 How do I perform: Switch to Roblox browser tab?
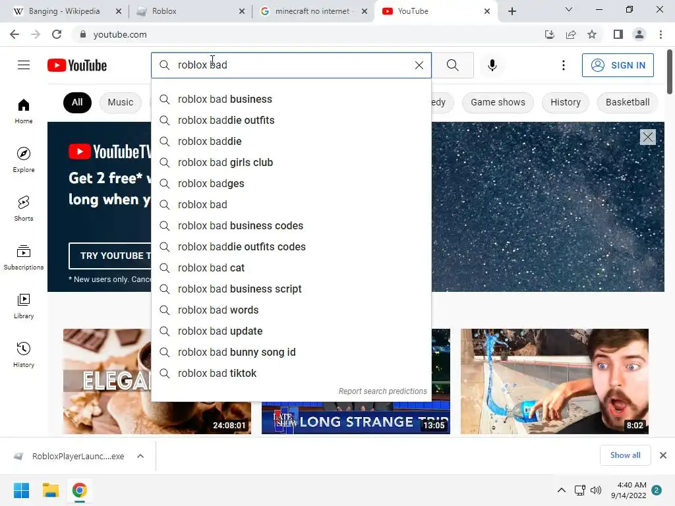[189, 11]
